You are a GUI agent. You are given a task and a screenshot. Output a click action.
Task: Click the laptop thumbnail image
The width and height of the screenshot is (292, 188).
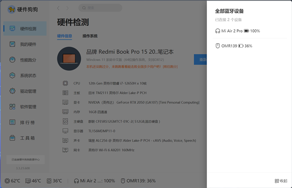[x=69, y=59]
